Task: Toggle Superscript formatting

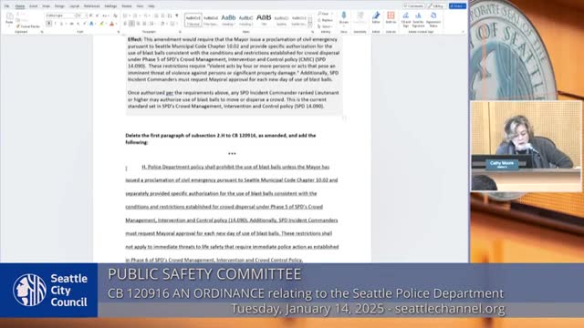Action: point(84,24)
